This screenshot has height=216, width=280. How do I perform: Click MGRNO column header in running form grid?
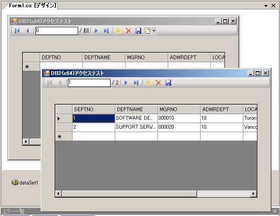click(179, 109)
